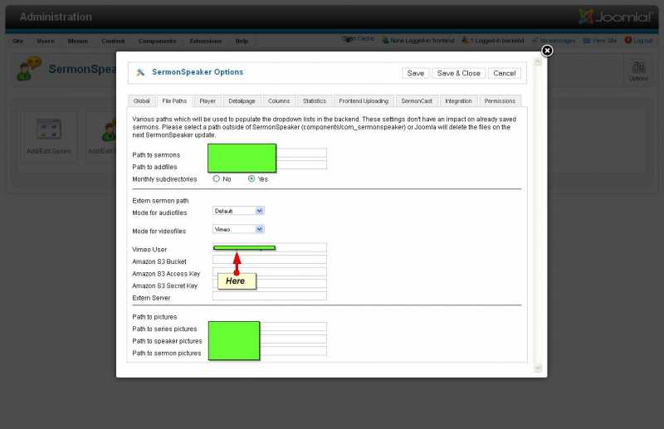Switch to the Player tab
This screenshot has height=429, width=664.
pos(207,100)
